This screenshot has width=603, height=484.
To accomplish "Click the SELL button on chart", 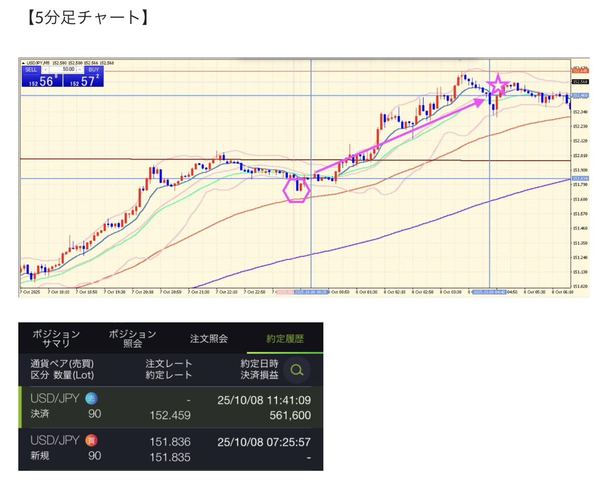I will coord(31,69).
